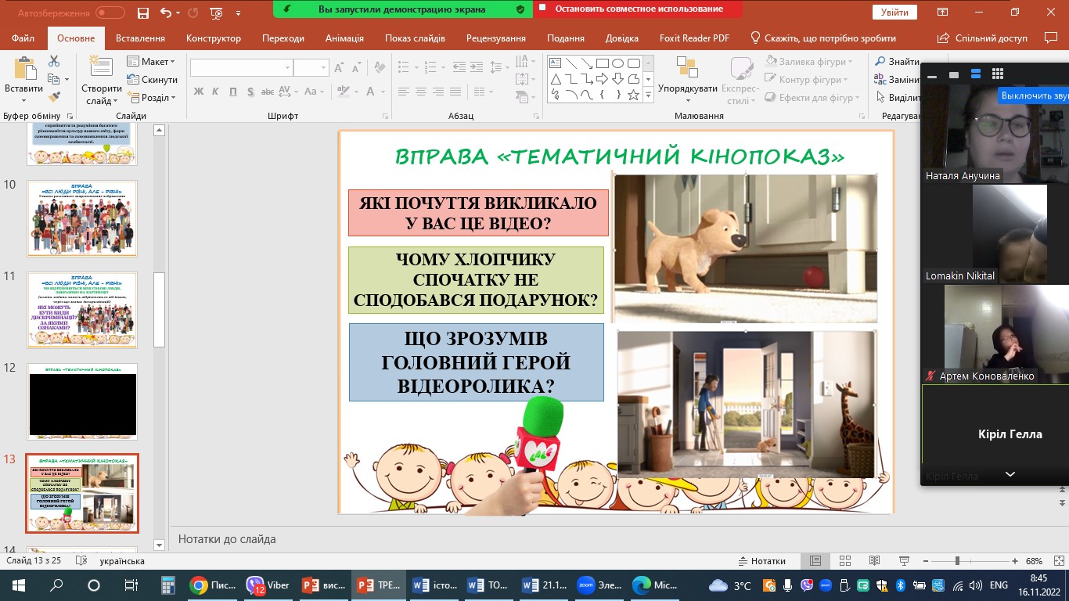Select the oval shape in gallery
1069x601 pixels.
tap(617, 63)
